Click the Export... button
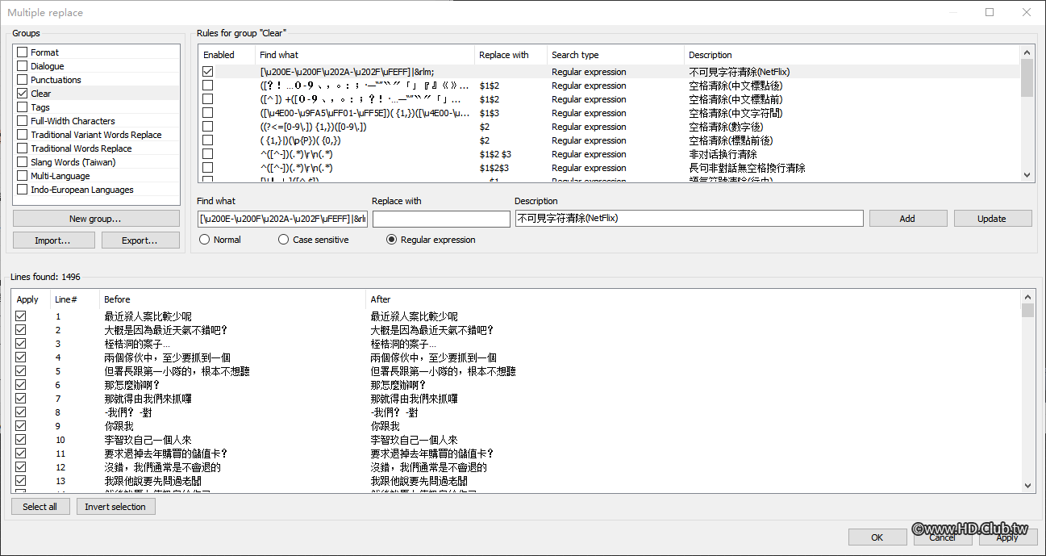Screen dimensions: 1046x556 (140, 240)
